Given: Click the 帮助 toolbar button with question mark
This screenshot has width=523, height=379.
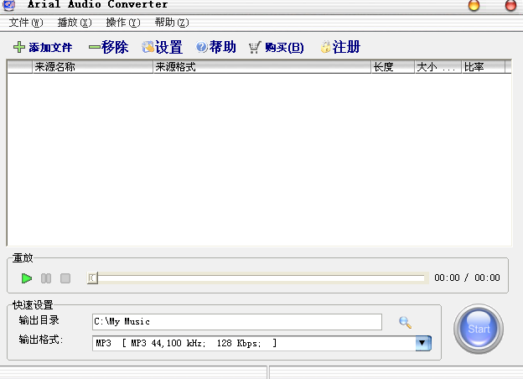Looking at the screenshot, I should point(215,47).
